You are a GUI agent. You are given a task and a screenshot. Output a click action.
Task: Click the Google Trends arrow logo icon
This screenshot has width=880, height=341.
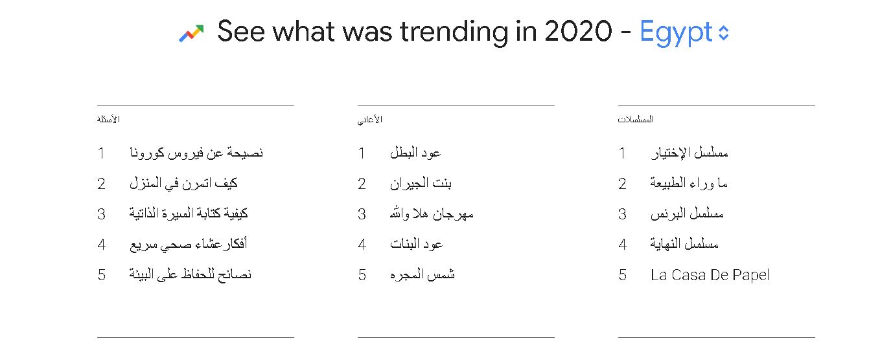pyautogui.click(x=191, y=33)
